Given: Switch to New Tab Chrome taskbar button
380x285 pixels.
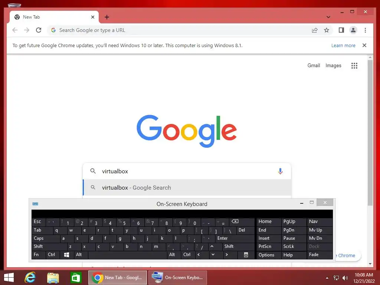Looking at the screenshot, I should [x=118, y=278].
